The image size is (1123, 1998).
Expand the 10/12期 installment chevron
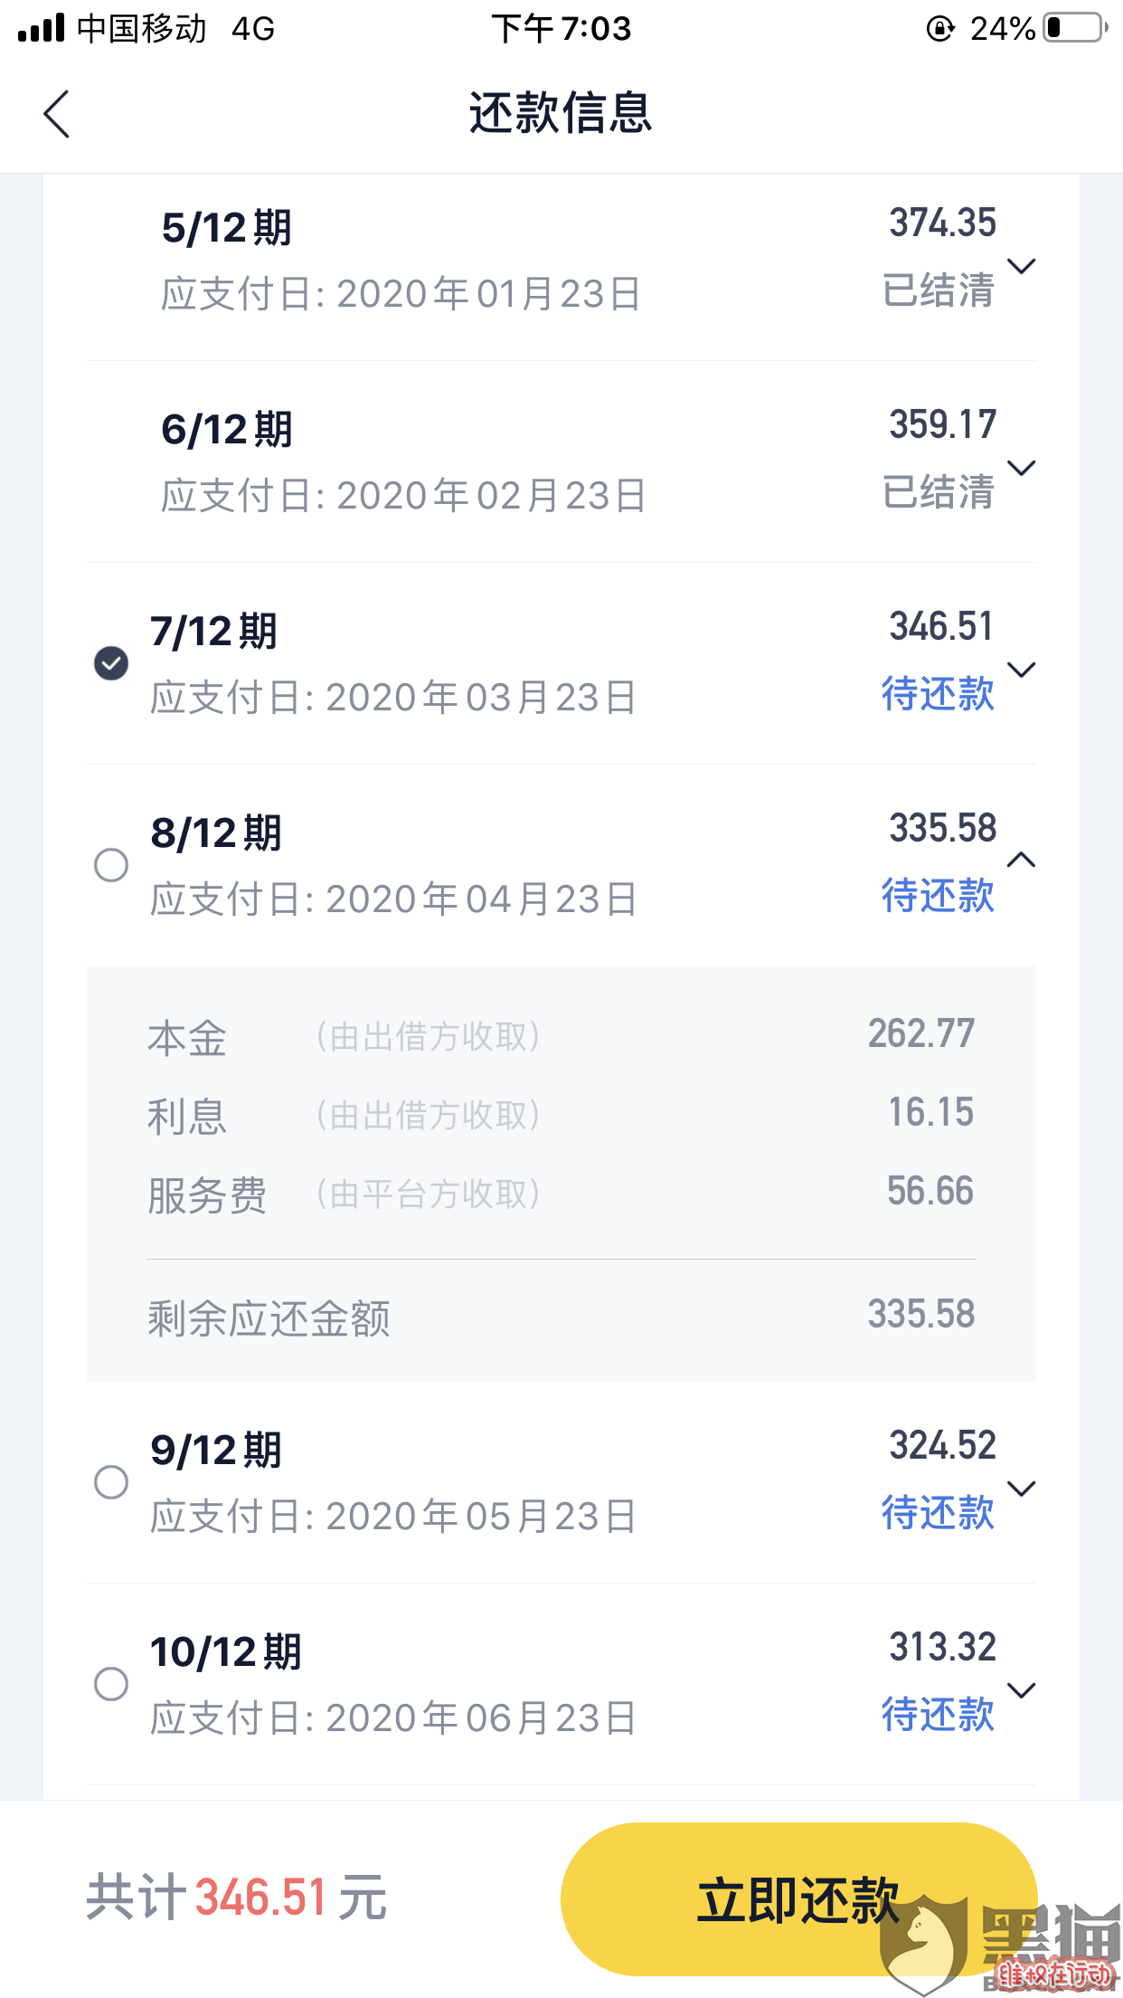(1022, 1690)
